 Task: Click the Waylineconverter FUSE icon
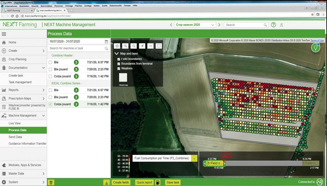(4, 107)
